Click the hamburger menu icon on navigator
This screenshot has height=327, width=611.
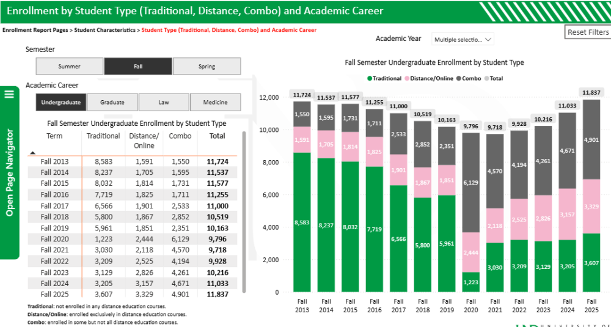pyautogui.click(x=9, y=94)
